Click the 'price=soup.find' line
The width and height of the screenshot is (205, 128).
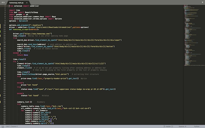click(x=50, y=78)
